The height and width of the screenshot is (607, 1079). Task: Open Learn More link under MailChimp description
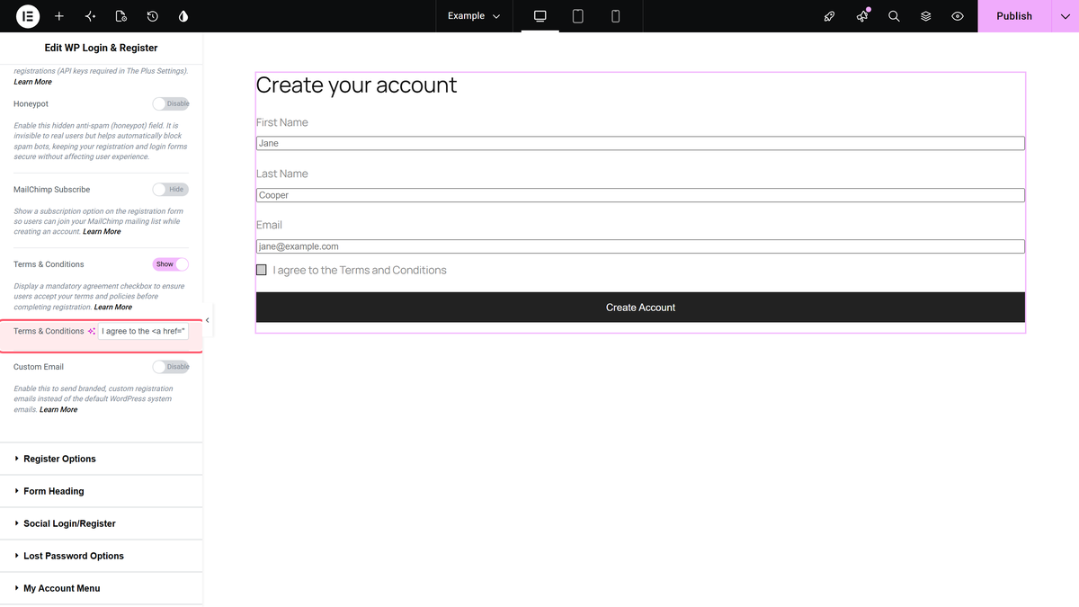coord(102,232)
